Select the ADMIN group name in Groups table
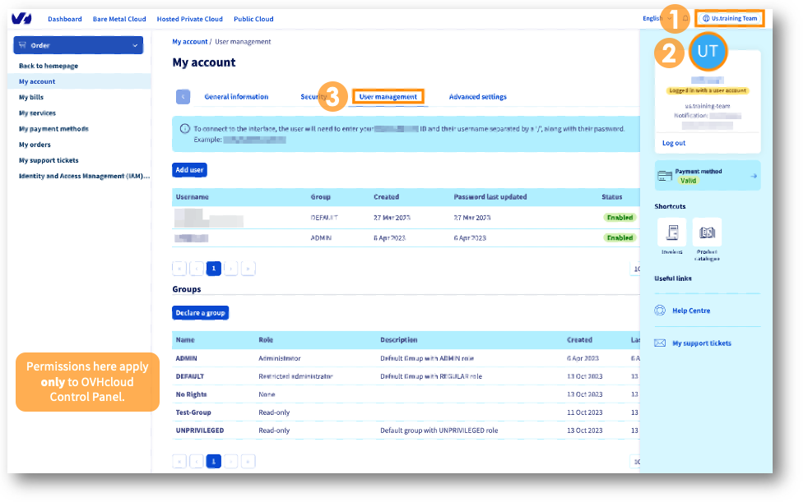This screenshot has width=808, height=502. 187,358
